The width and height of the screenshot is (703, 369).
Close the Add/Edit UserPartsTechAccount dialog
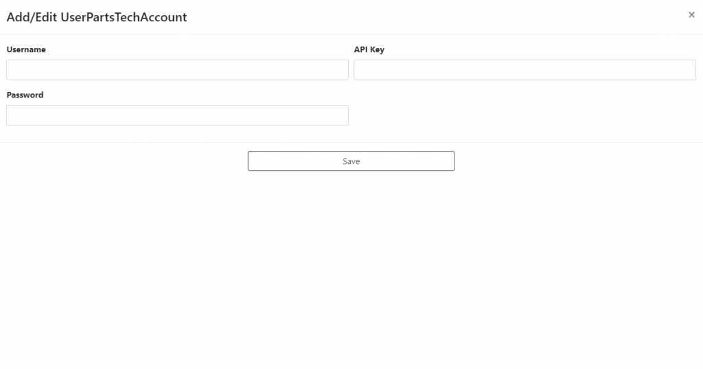click(691, 15)
